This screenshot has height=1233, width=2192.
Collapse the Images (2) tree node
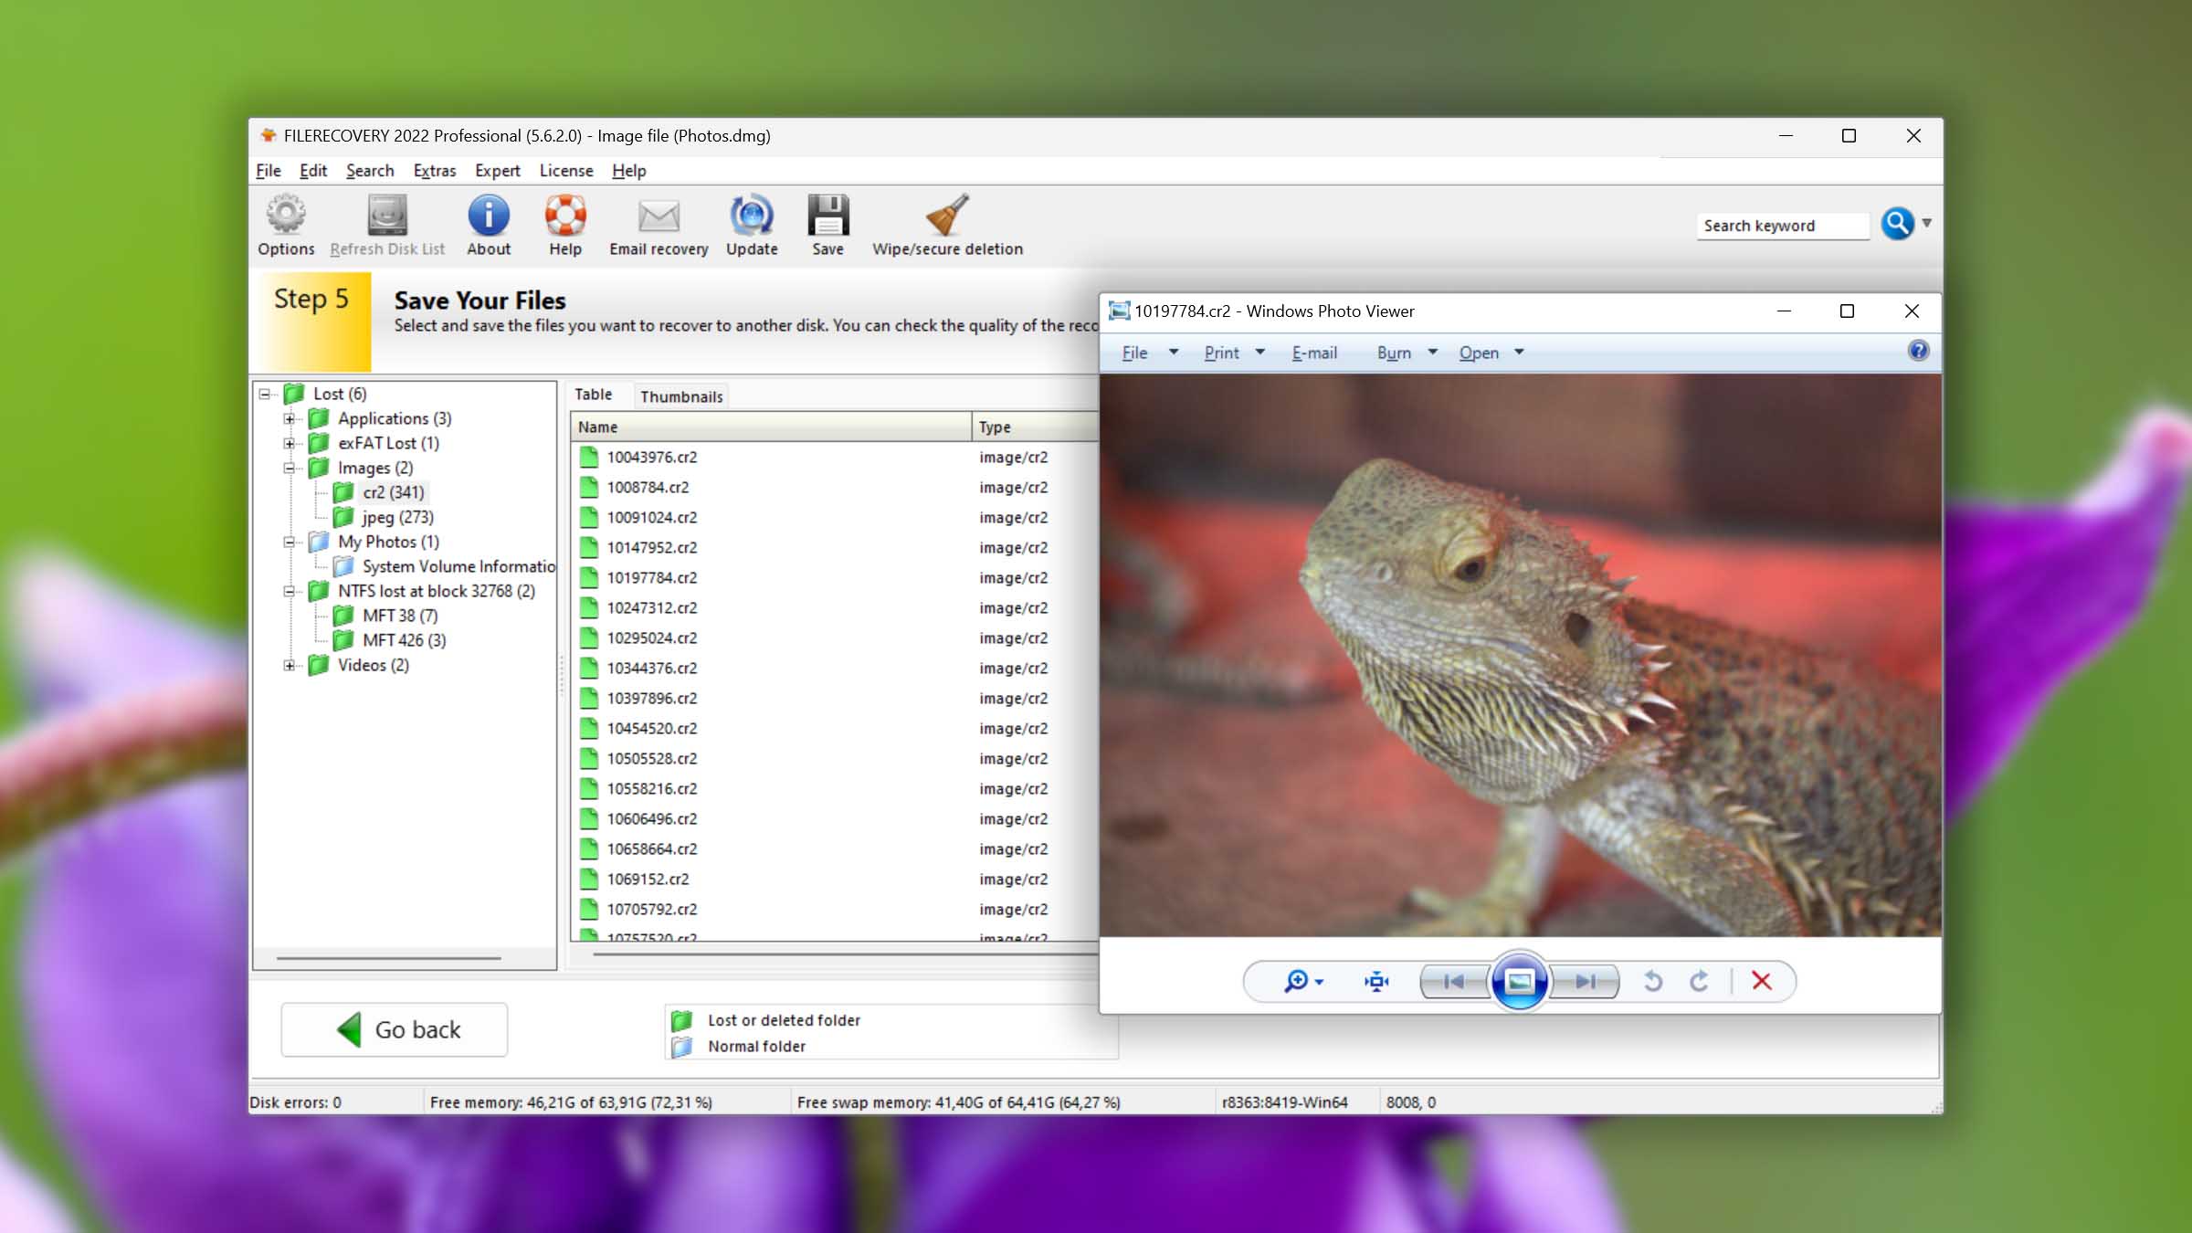290,469
